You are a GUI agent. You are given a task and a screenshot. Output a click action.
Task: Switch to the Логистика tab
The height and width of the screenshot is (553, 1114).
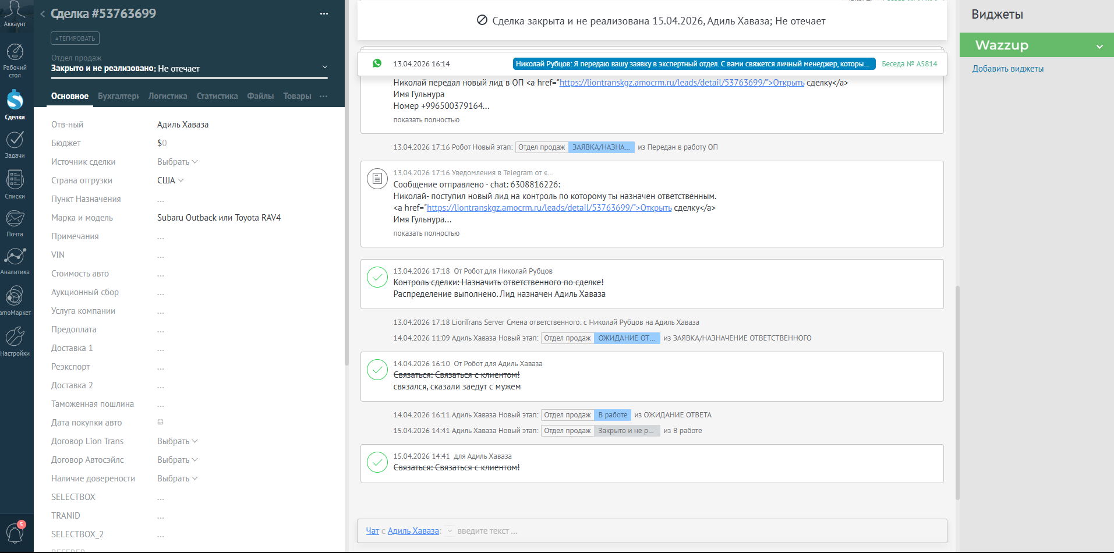point(168,96)
